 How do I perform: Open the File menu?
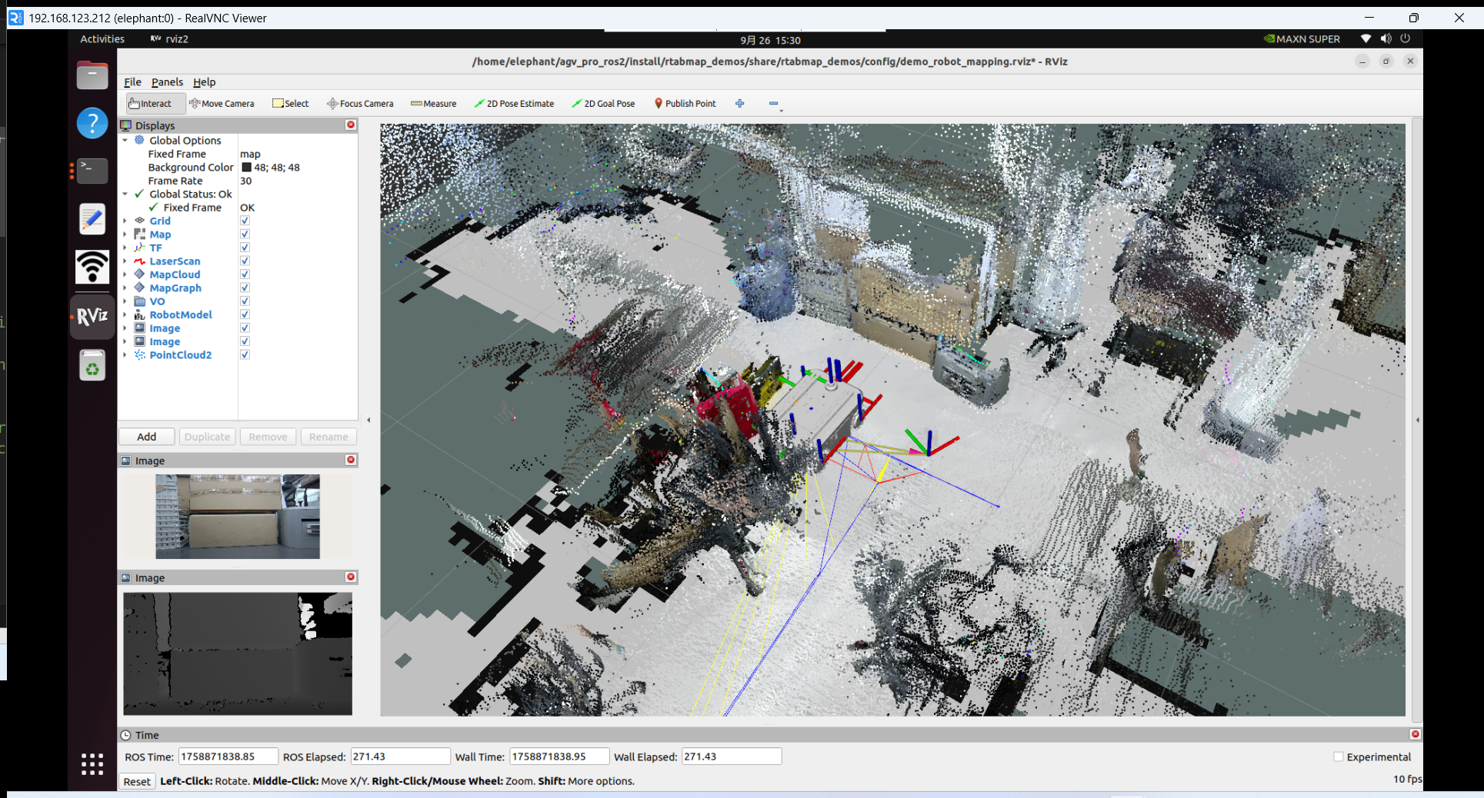click(x=132, y=82)
